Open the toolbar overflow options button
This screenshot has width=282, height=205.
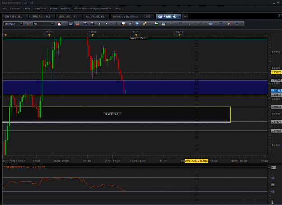click(242, 23)
